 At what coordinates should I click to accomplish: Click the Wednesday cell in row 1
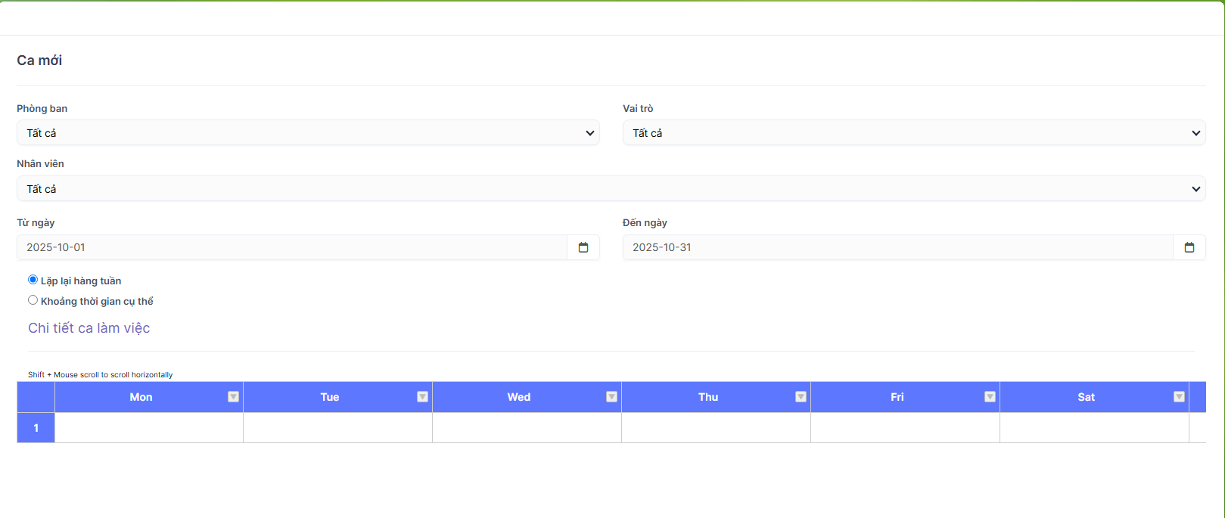pyautogui.click(x=527, y=428)
